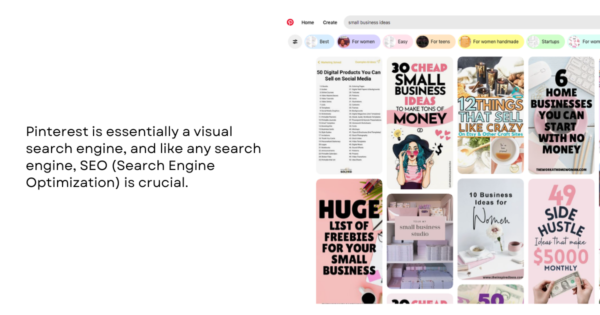Click the Pinterest logo icon

(290, 22)
